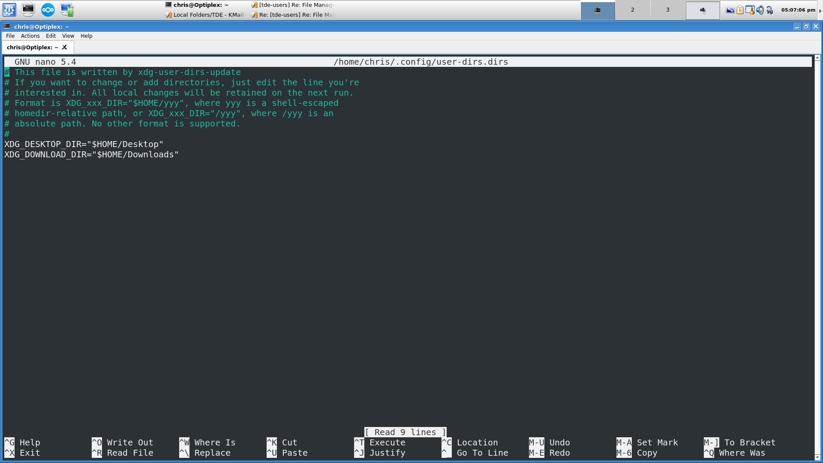Image resolution: width=823 pixels, height=463 pixels.
Task: Switch to virtual desktop 2 in pager
Action: pos(633,10)
